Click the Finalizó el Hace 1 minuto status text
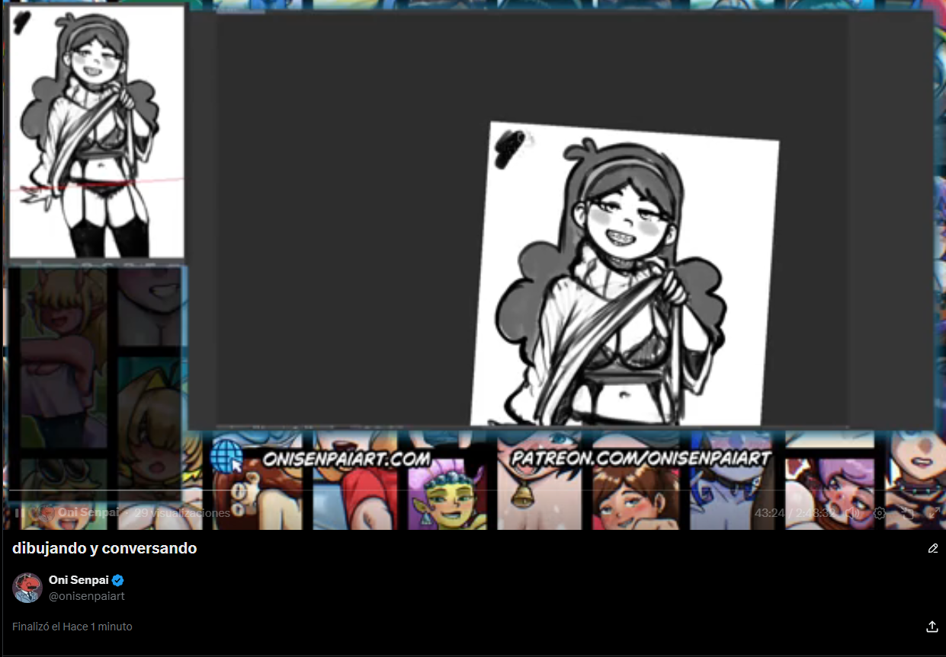946x657 pixels. 72,627
